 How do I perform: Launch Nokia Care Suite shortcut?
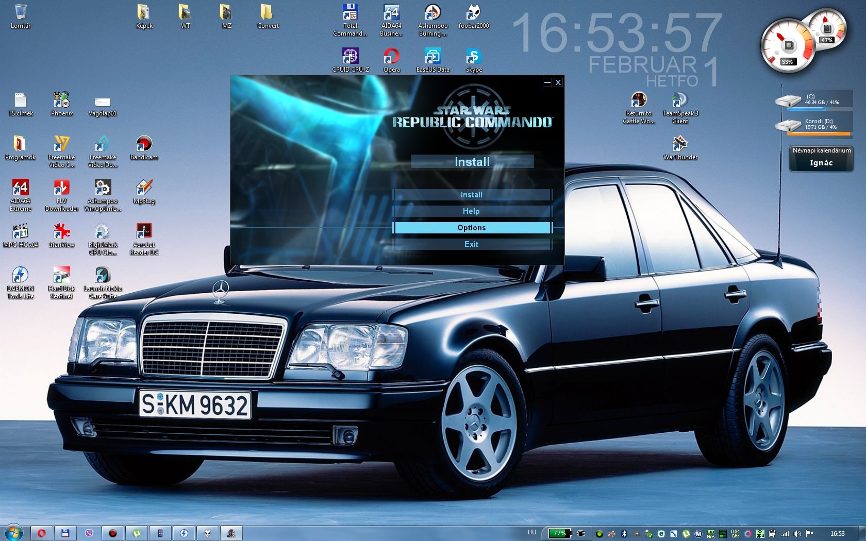103,283
